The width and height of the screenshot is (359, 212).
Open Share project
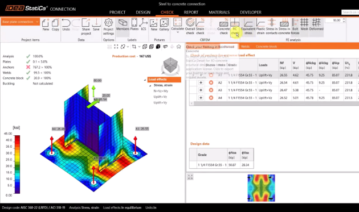coord(86,27)
